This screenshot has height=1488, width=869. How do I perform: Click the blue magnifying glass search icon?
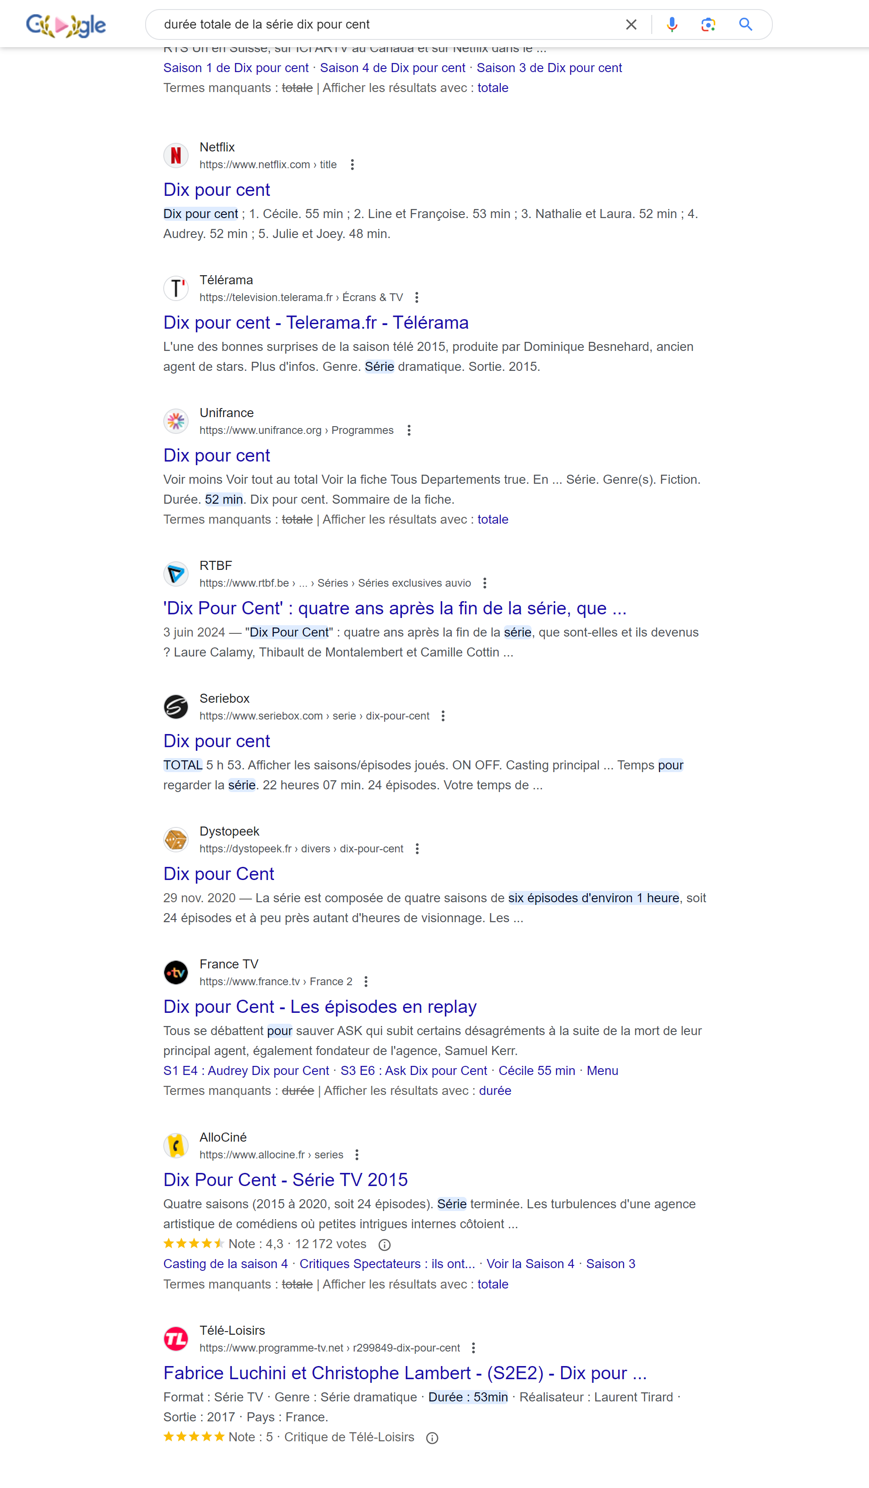pyautogui.click(x=746, y=24)
